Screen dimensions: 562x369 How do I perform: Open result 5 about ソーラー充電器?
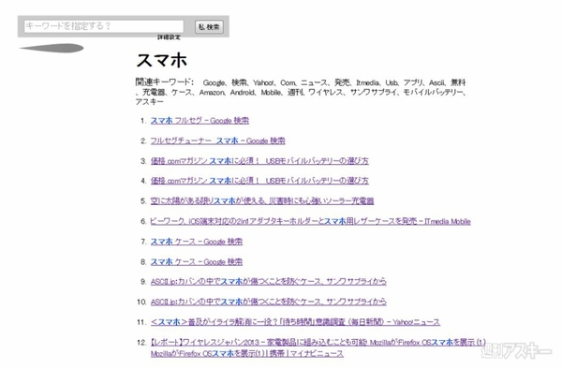pos(262,201)
